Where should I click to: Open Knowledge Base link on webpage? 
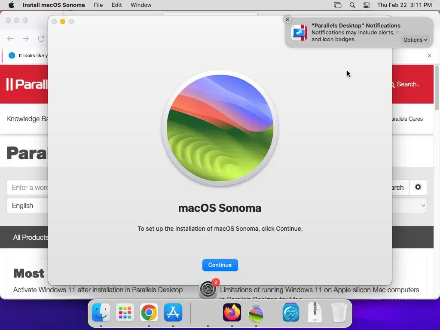pyautogui.click(x=27, y=119)
